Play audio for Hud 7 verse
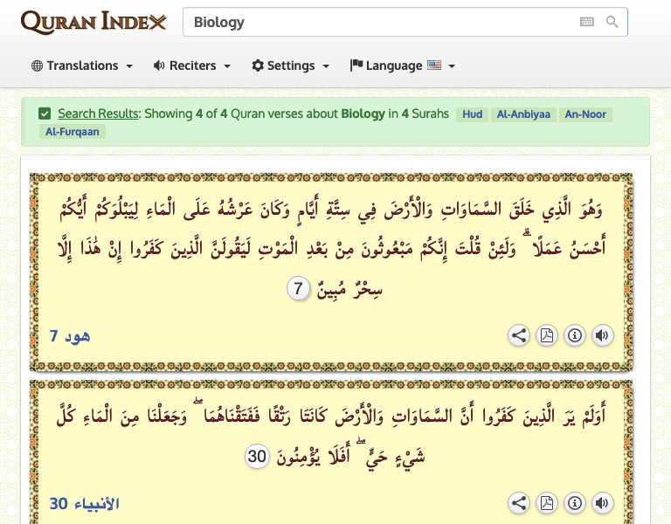Screen dimensions: 671x524 point(603,335)
